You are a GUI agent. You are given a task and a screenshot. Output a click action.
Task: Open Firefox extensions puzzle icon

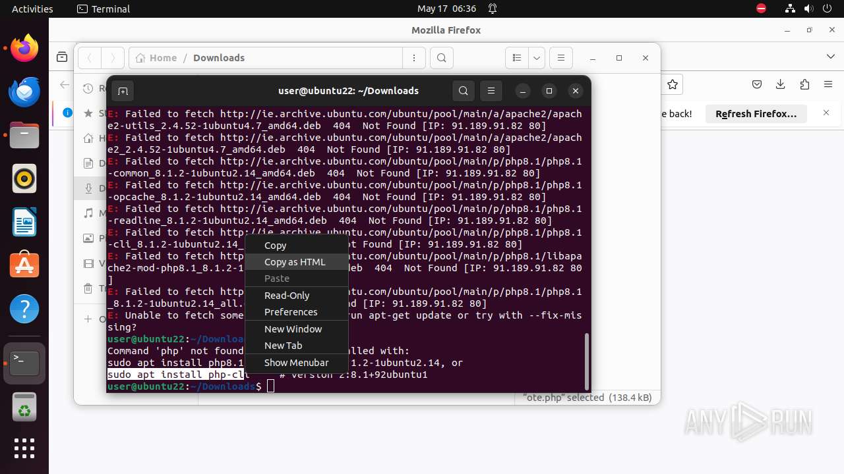[804, 84]
